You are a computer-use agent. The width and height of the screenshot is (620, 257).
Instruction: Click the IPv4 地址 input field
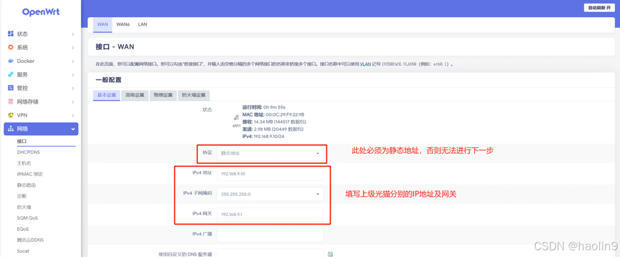tap(270, 173)
